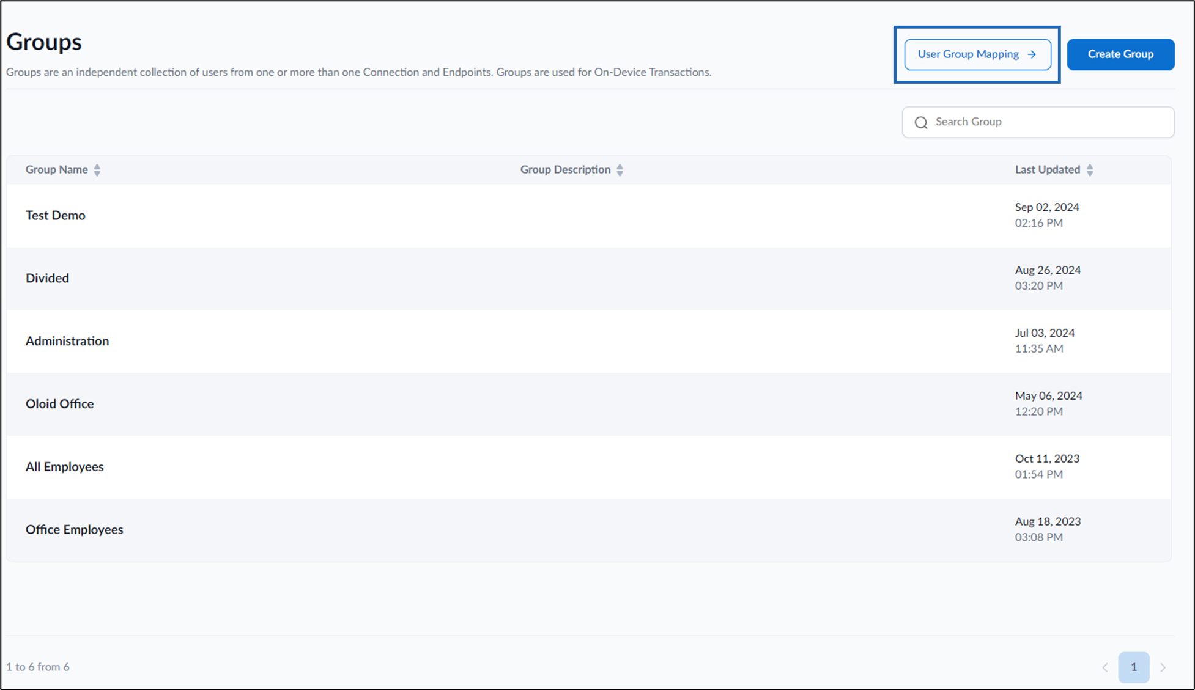Go to next page chevron
1195x690 pixels.
click(x=1163, y=667)
